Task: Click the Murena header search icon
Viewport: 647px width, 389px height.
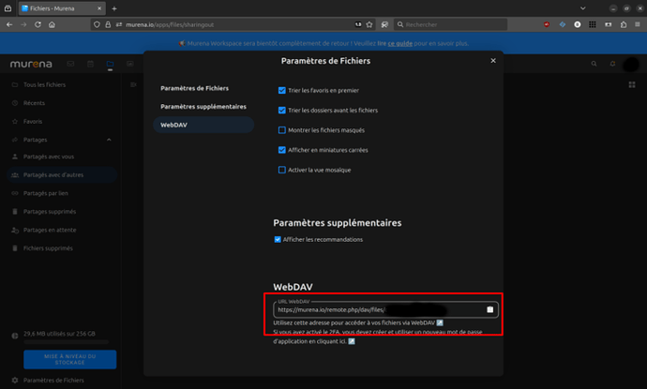Action: 594,64
